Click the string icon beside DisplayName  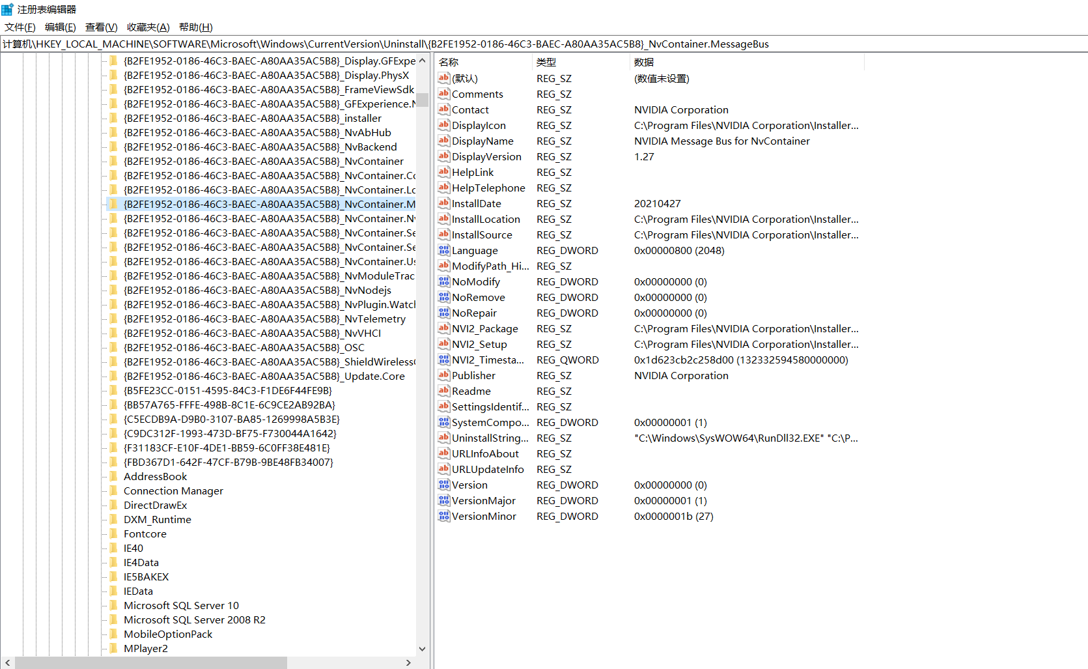(x=444, y=141)
